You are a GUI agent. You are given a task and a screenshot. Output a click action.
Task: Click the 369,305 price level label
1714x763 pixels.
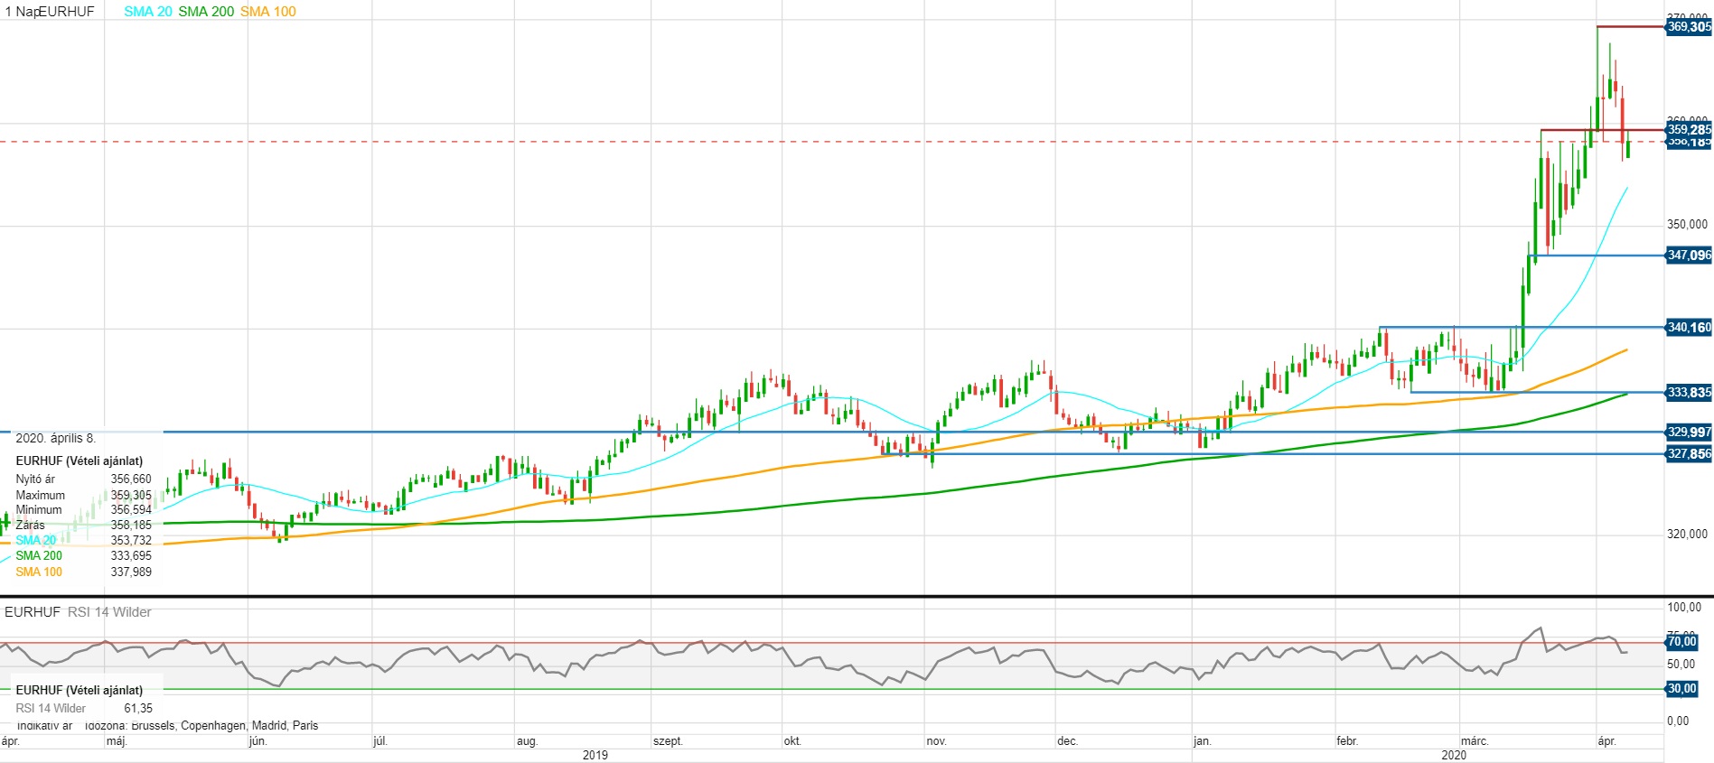pos(1689,27)
